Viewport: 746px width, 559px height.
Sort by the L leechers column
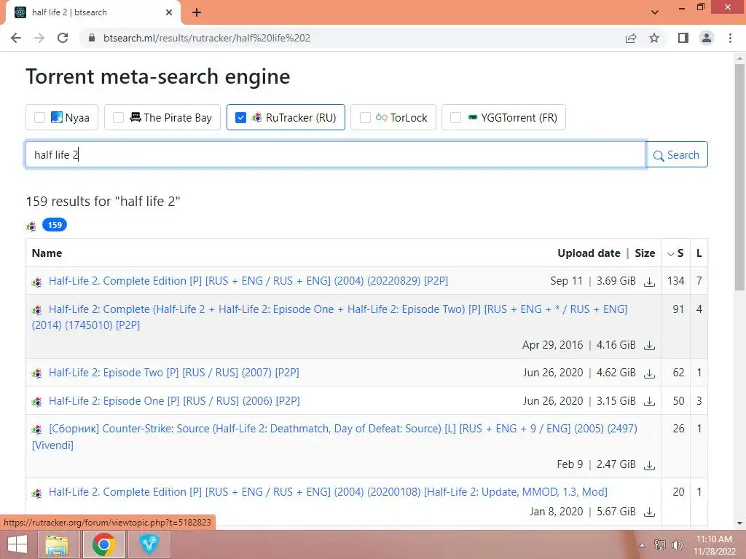point(699,253)
